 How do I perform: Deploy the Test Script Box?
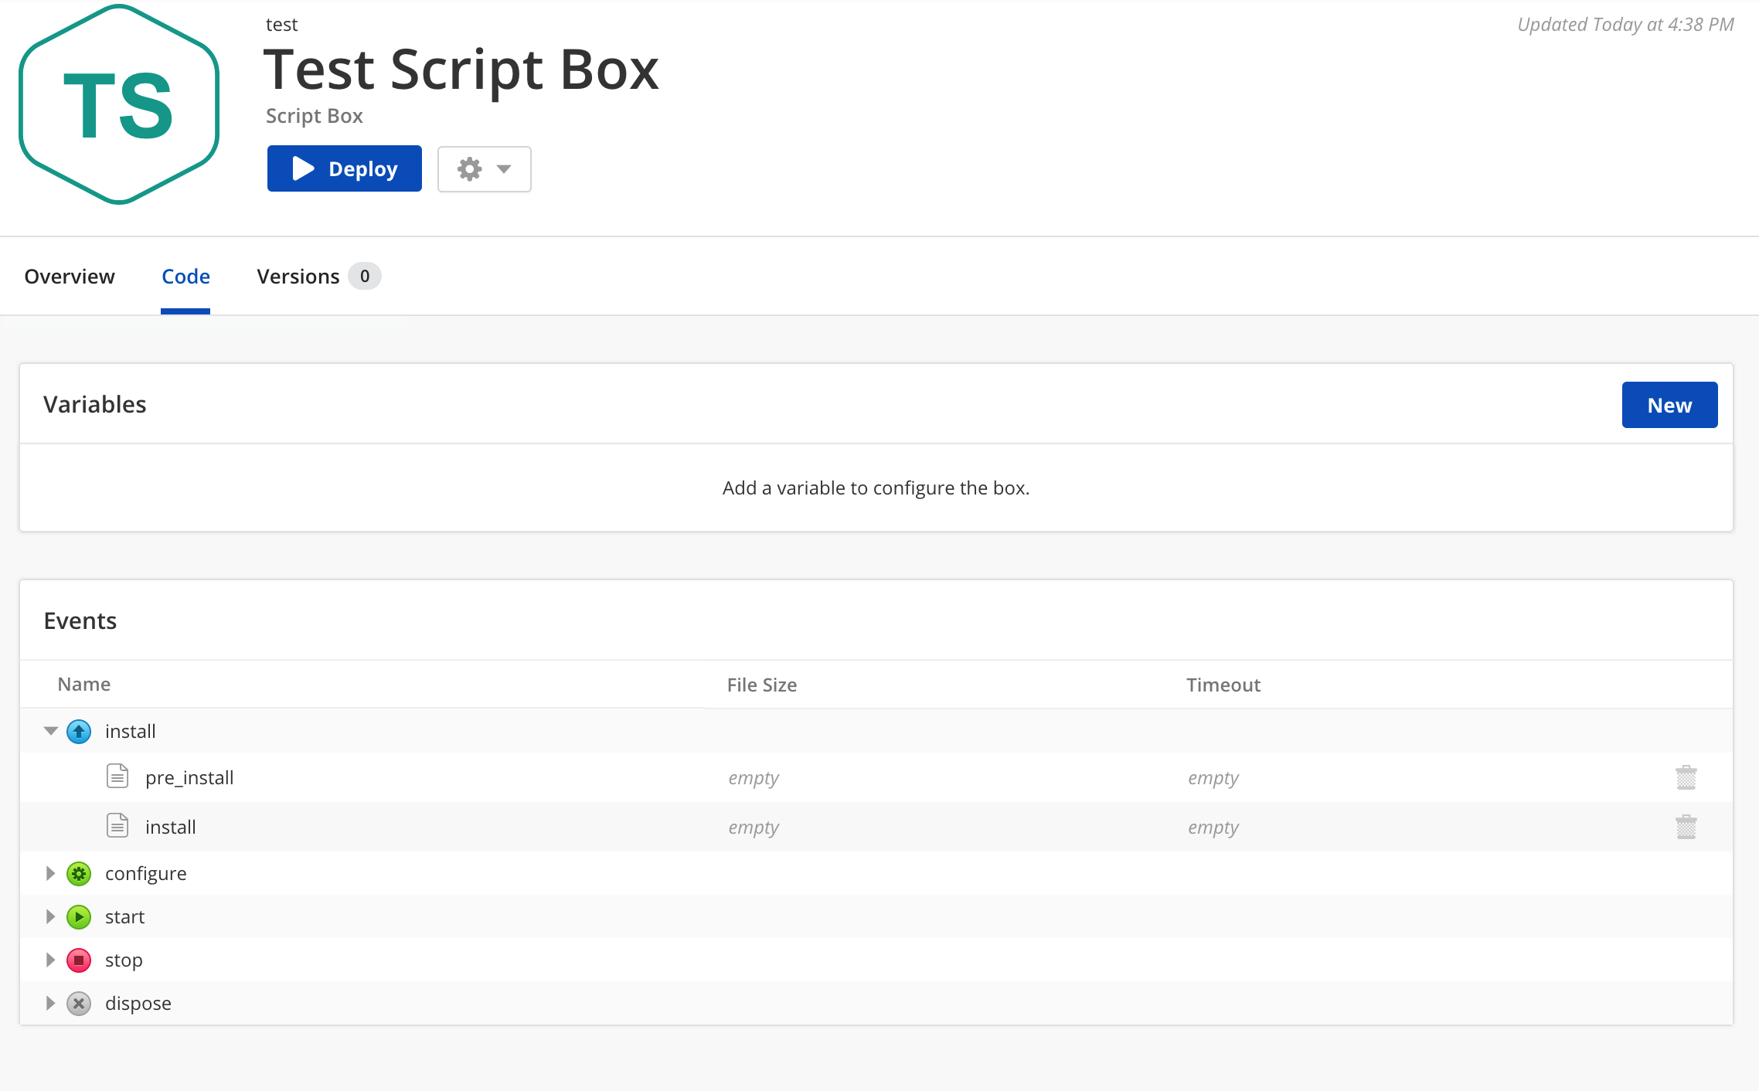(345, 168)
